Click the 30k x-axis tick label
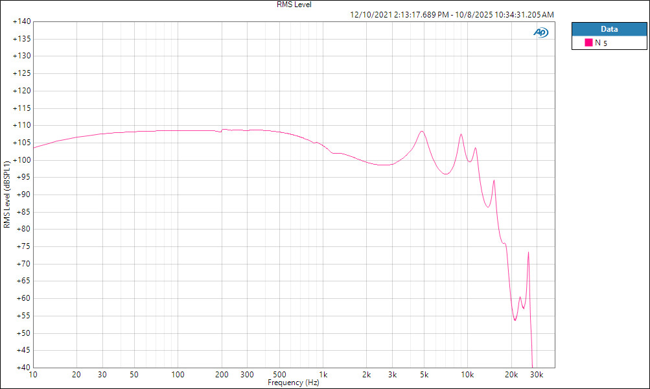The height and width of the screenshot is (389, 650). tap(537, 375)
